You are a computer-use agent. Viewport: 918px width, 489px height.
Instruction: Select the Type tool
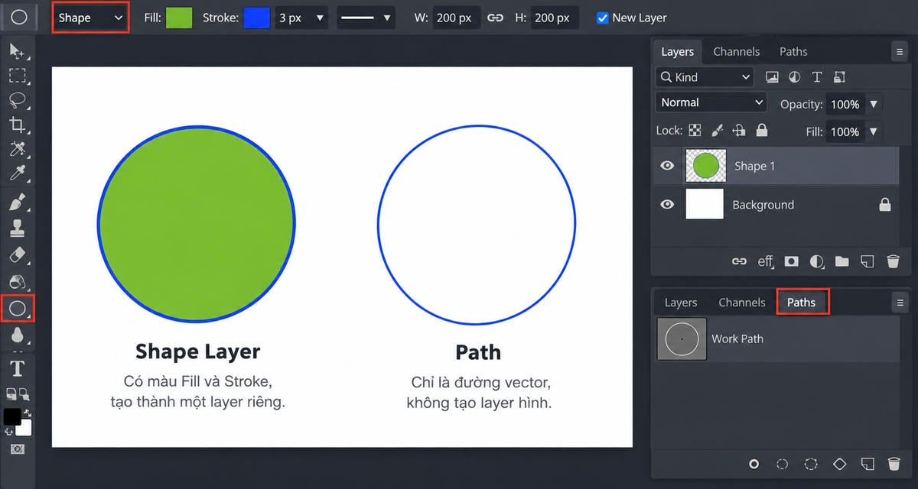pos(17,370)
